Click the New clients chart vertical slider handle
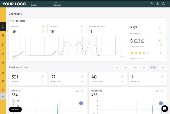Image resolution: width=170 pixels, height=114 pixels. click(14, 101)
